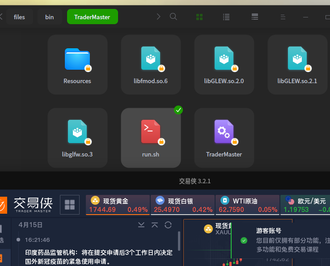Open the Resources folder
Image resolution: width=330 pixels, height=266 pixels.
point(77,64)
